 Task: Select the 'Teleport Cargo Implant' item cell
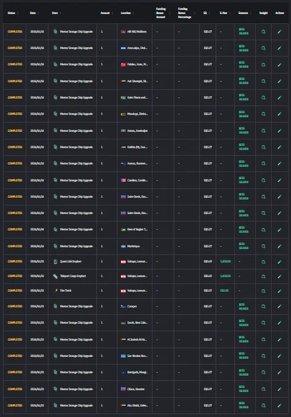[x=72, y=277]
